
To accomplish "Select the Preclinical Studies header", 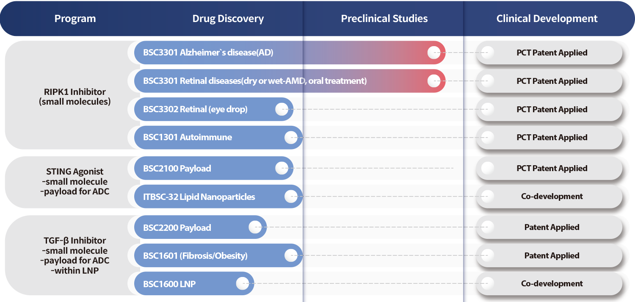I will [384, 19].
